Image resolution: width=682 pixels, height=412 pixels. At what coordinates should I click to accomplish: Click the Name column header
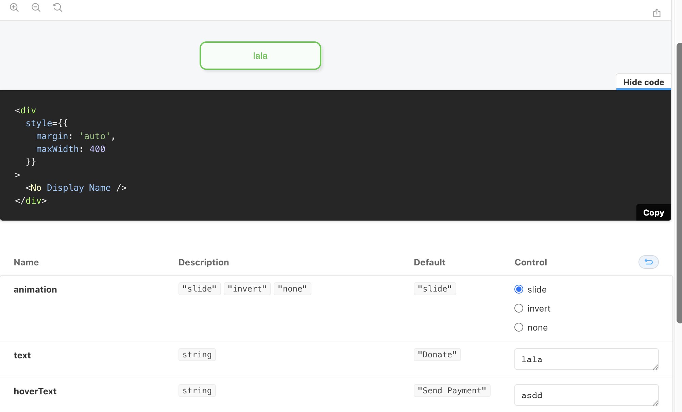click(x=26, y=262)
